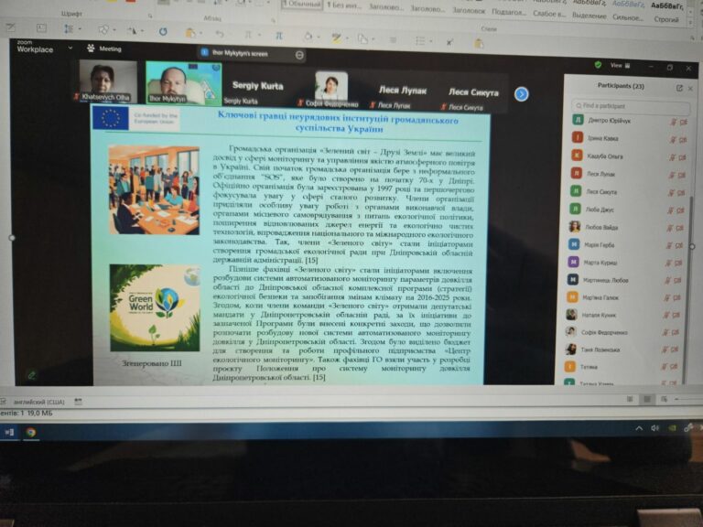The width and height of the screenshot is (703, 527).
Task: Select Khatsevych Olha video thumbnail
Action: click(x=107, y=81)
